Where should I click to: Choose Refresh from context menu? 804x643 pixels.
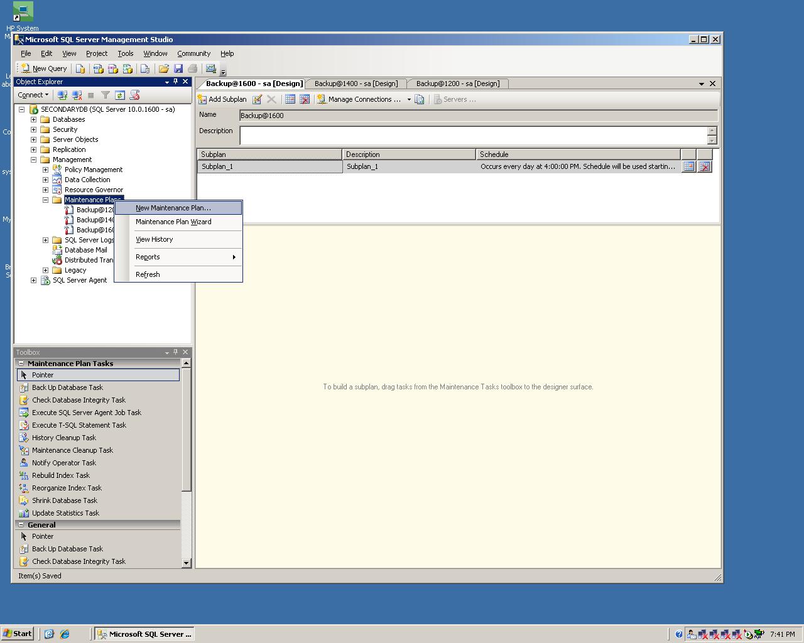coord(178,274)
